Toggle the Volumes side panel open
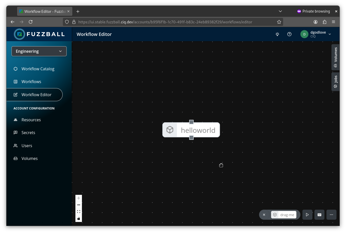The height and width of the screenshot is (233, 346). point(335,57)
